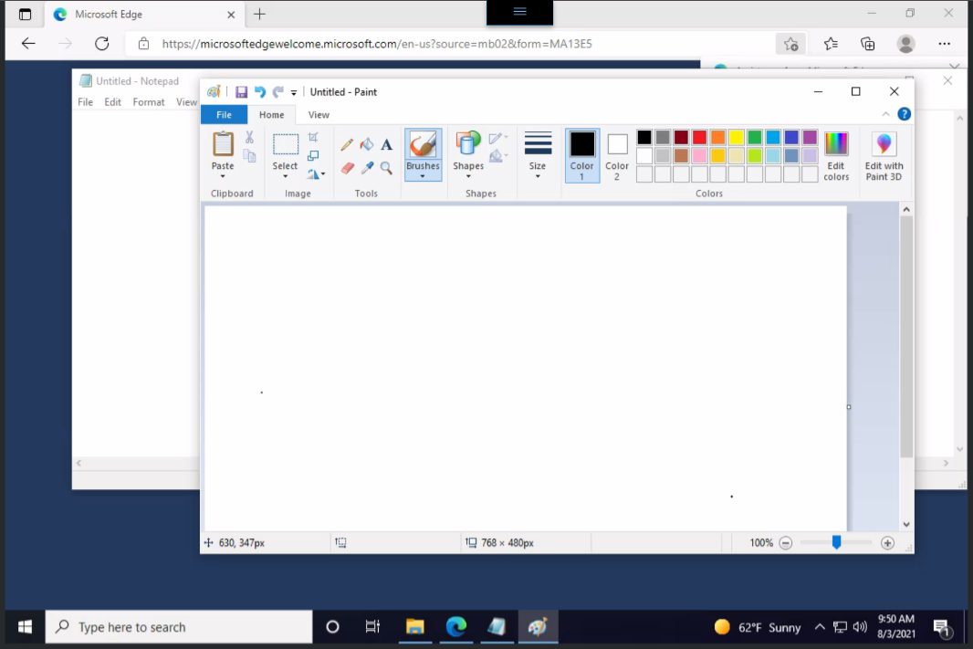Switch to the View tab
This screenshot has width=973, height=649.
[319, 115]
